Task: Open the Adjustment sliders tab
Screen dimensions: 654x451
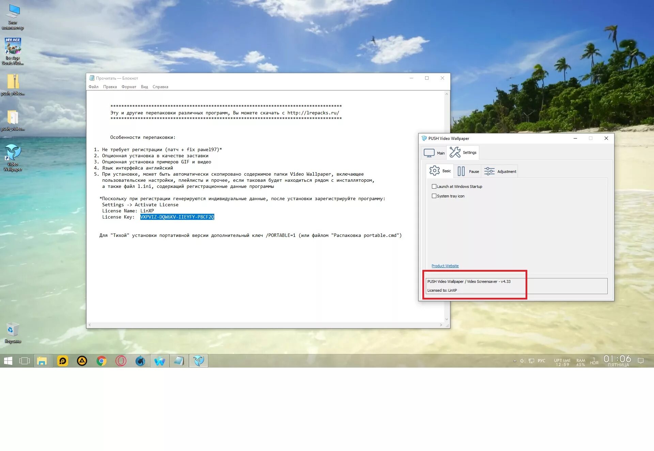Action: 500,171
